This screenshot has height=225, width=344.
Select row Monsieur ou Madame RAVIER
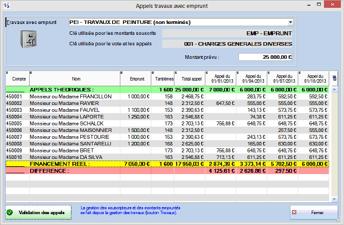167,103
